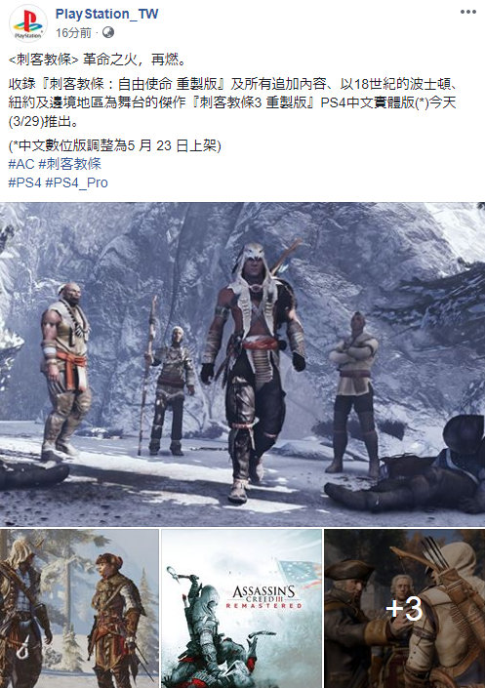Image resolution: width=485 pixels, height=688 pixels.
Task: Click the post text beginning 收錄
Action: point(233,102)
